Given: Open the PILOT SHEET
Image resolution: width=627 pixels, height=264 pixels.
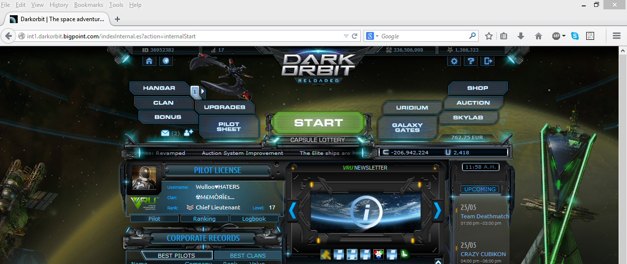Looking at the screenshot, I should coord(229,127).
